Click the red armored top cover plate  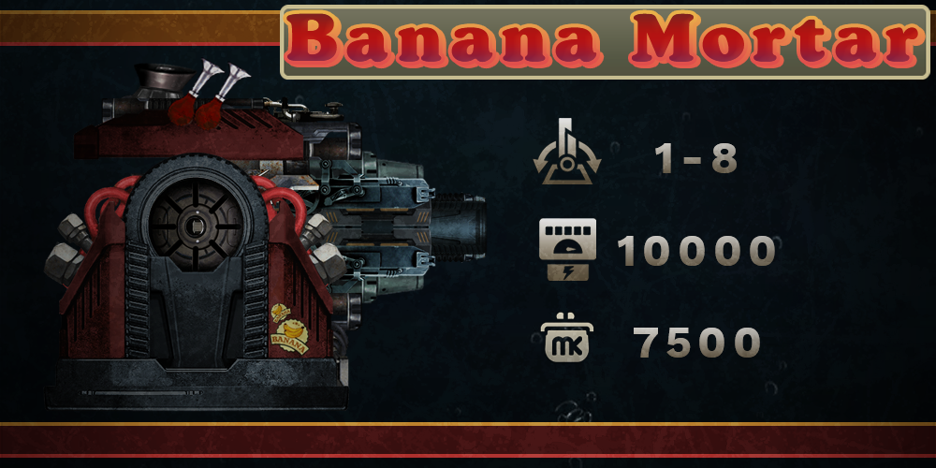pyautogui.click(x=190, y=134)
